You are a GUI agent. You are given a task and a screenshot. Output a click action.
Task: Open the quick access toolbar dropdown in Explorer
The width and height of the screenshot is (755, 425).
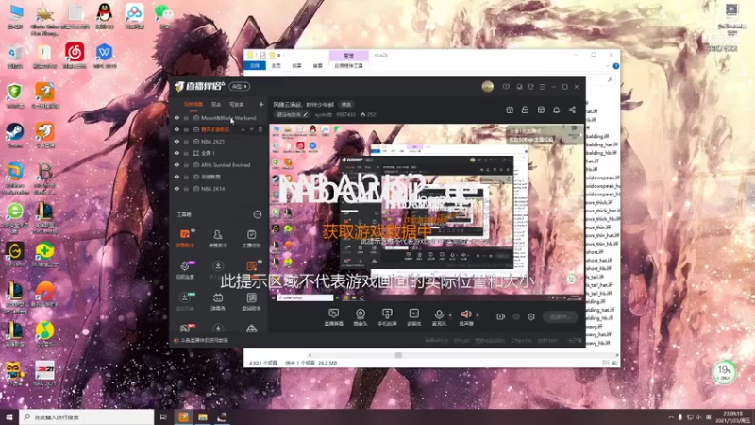point(278,56)
